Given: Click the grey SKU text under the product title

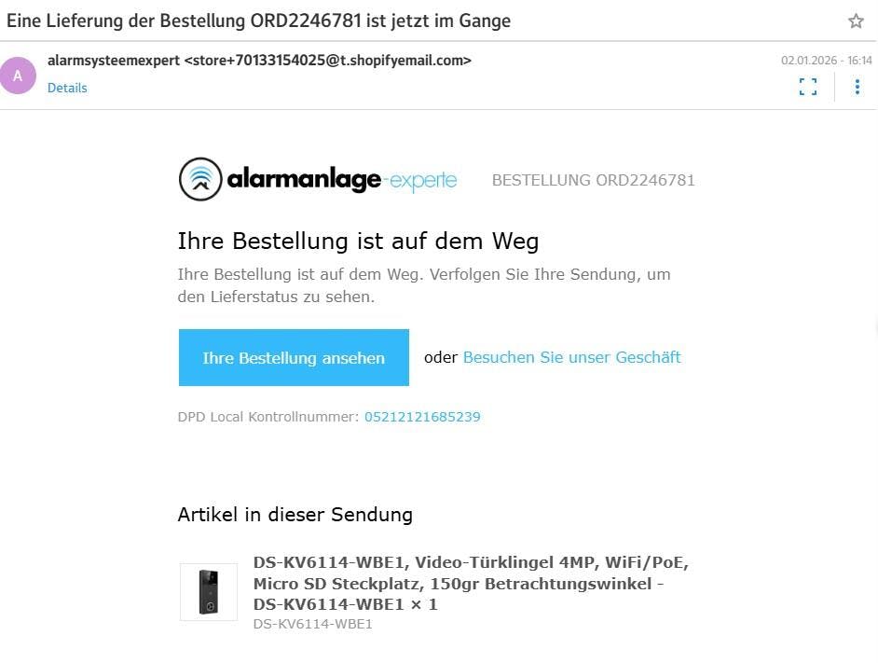Looking at the screenshot, I should [313, 625].
